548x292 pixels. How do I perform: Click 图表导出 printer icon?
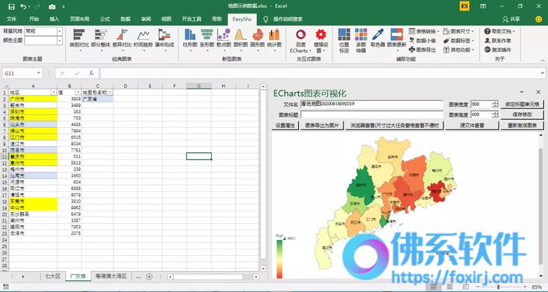coord(422,50)
